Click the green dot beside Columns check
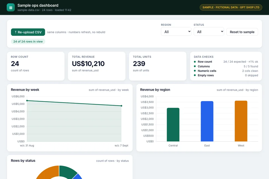The height and width of the screenshot is (179, 269). (x=195, y=66)
